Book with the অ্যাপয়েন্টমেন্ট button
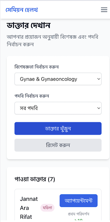The width and height of the screenshot is (110, 222). [x=78, y=201]
